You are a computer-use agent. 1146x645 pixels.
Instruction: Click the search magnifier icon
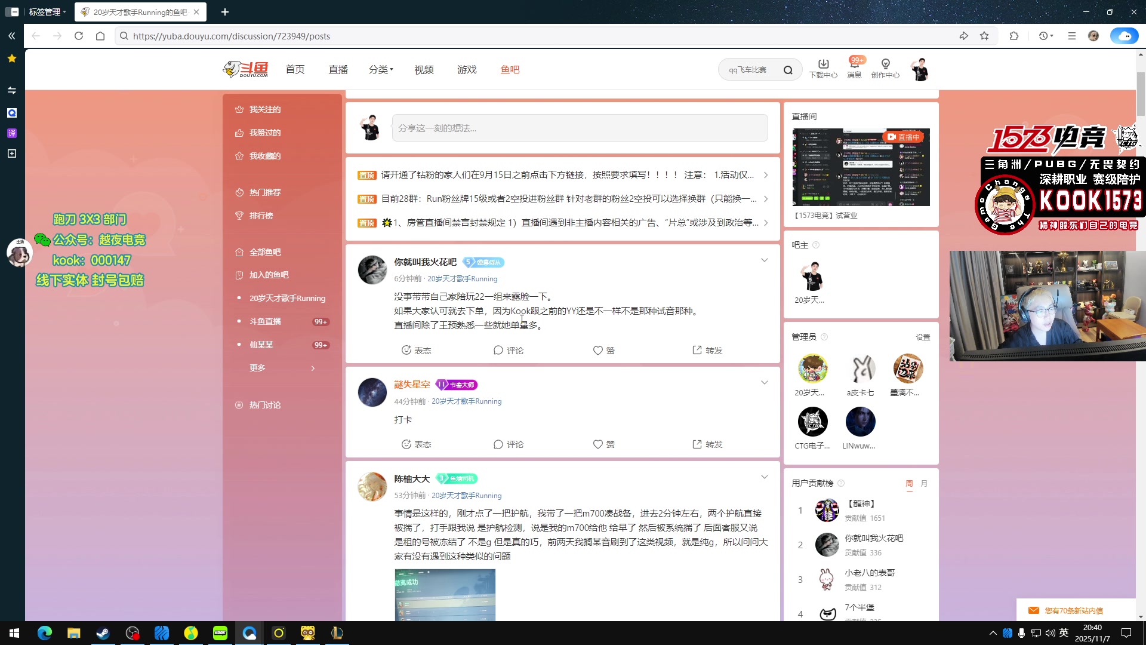788,70
